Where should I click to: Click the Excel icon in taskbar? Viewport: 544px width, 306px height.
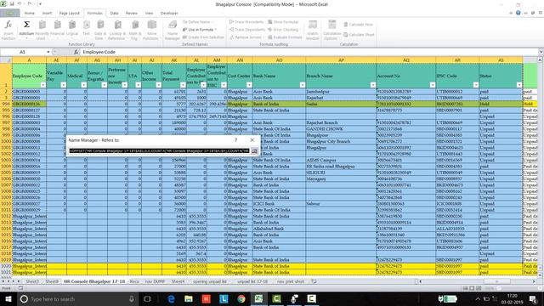point(258,298)
